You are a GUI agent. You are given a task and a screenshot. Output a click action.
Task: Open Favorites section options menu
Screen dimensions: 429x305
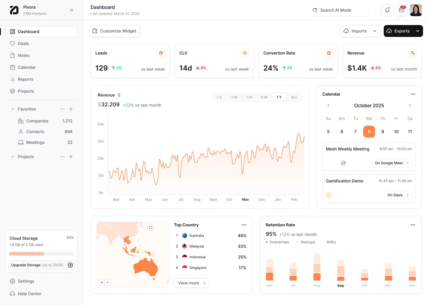coord(63,109)
